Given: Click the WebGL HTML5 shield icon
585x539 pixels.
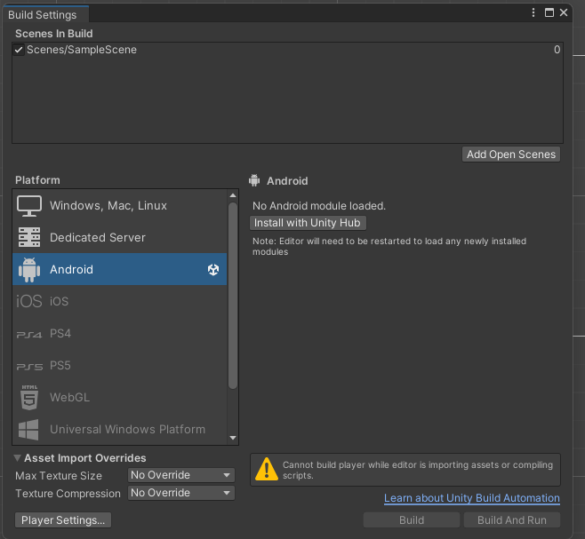Looking at the screenshot, I should coord(29,398).
